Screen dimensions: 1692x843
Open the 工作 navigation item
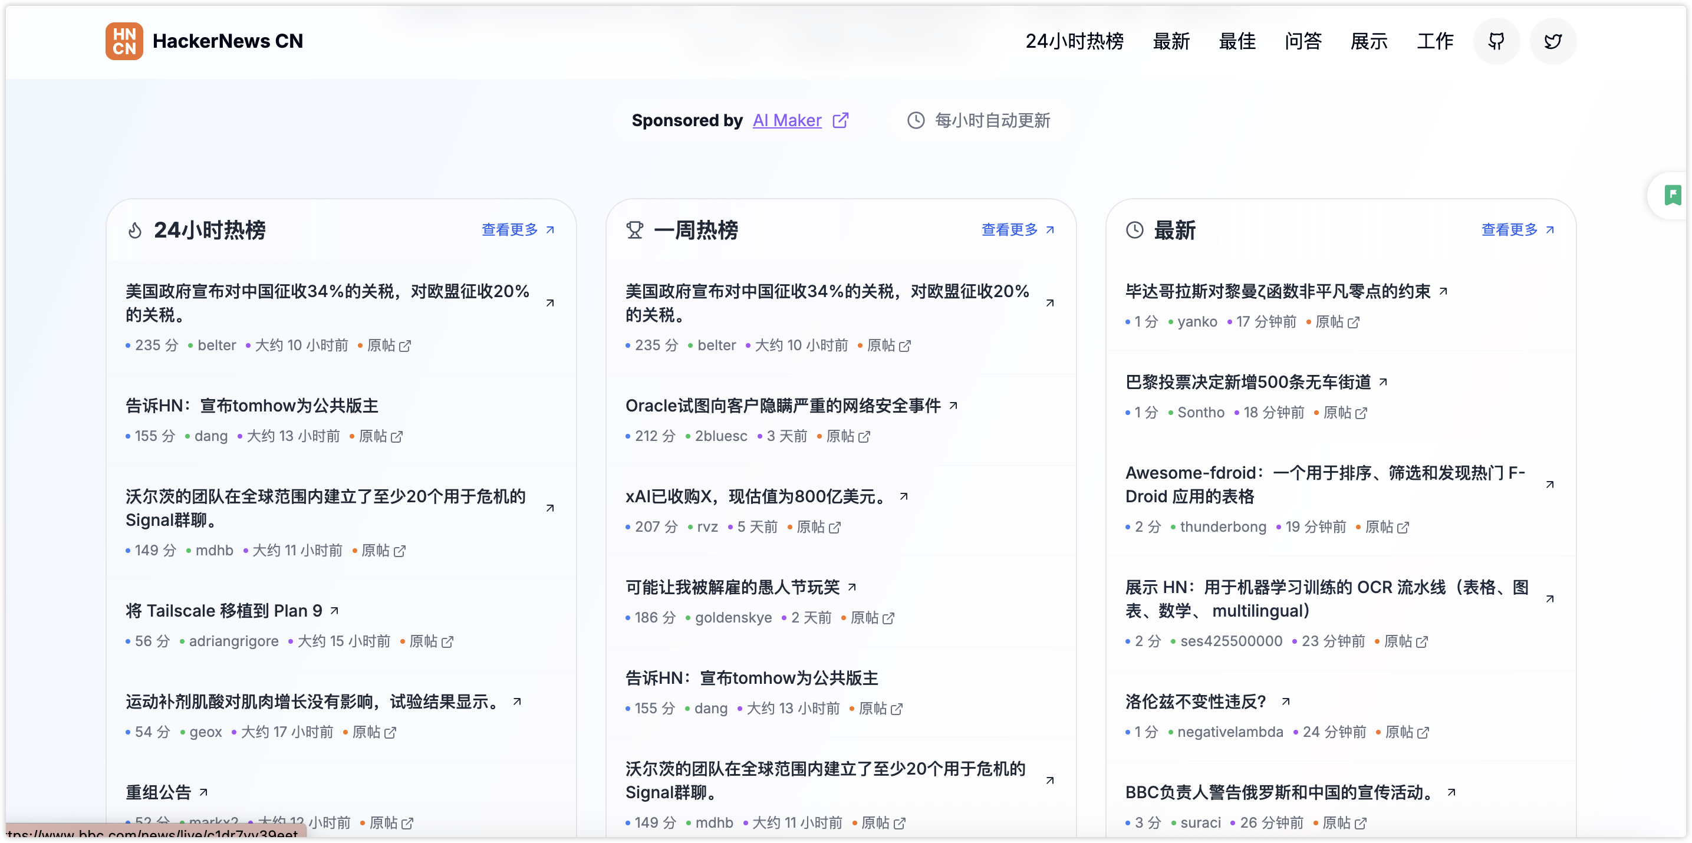[1434, 41]
